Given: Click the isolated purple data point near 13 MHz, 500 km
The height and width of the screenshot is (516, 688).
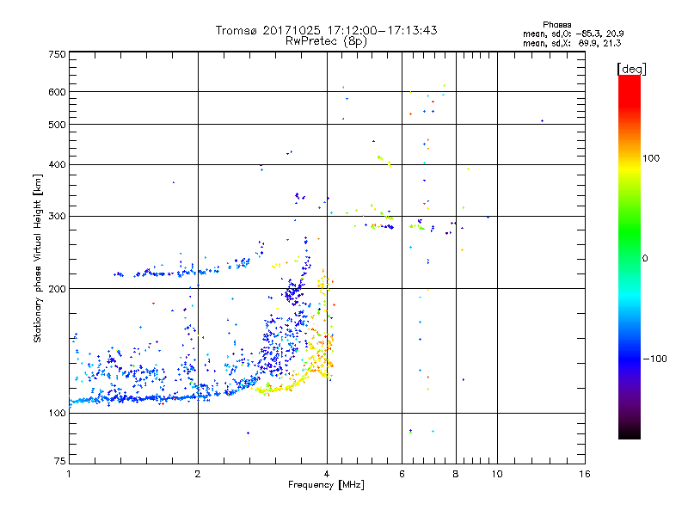Looking at the screenshot, I should (x=543, y=120).
